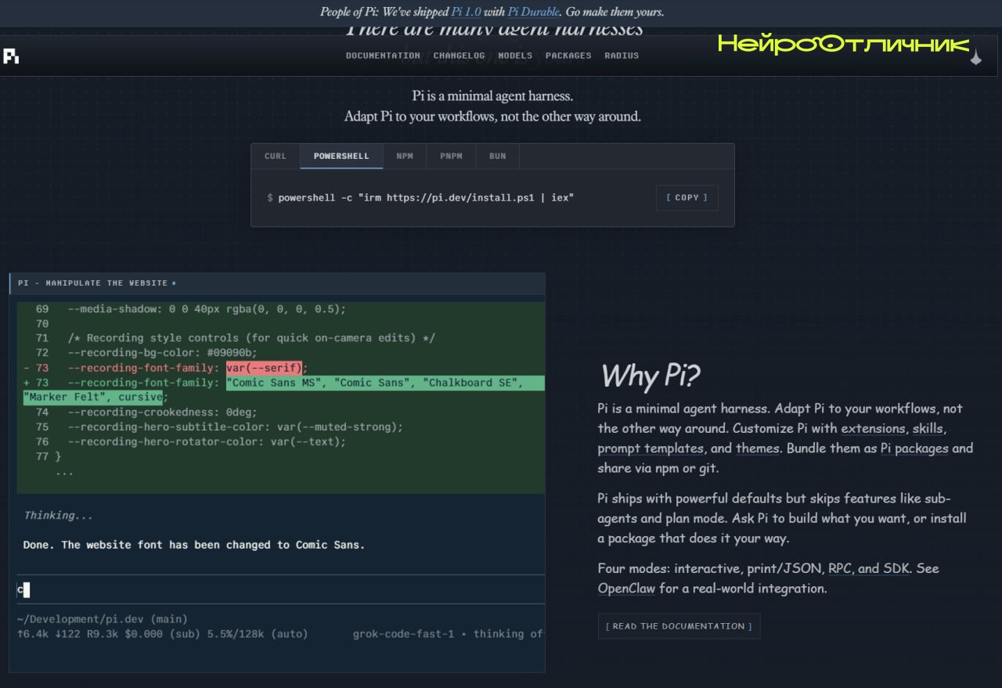
Task: Open the Pi 1.0 announcement link
Action: tap(467, 12)
